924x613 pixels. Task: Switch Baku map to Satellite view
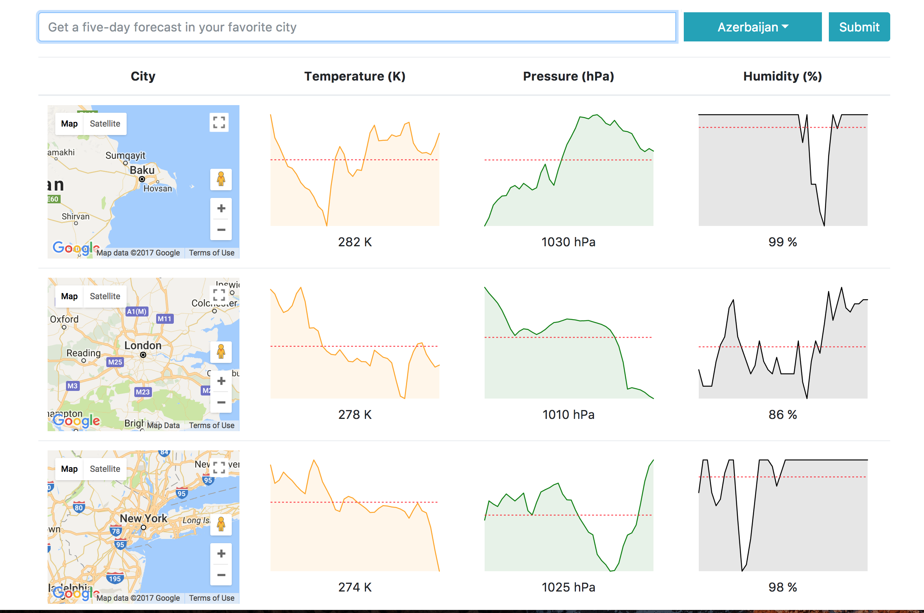(x=105, y=124)
